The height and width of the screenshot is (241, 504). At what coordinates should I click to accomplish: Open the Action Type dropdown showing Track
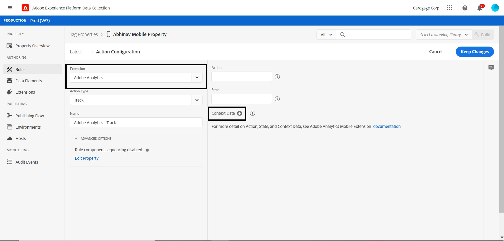click(136, 100)
